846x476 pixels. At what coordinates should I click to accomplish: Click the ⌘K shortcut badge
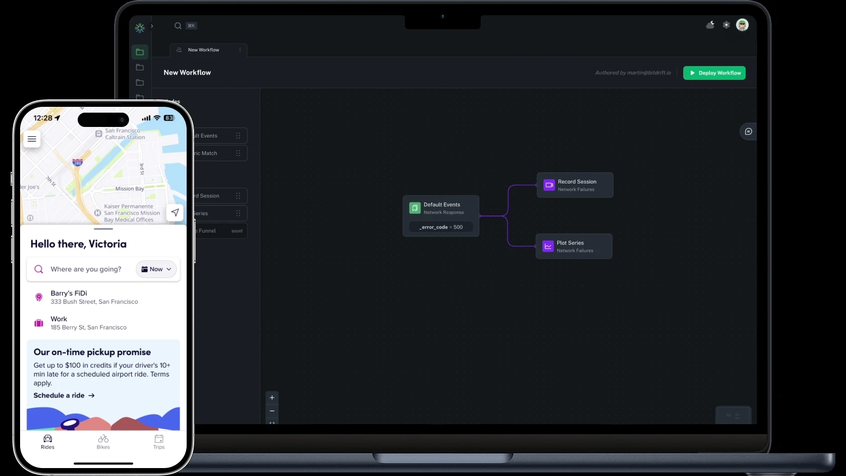[x=191, y=25]
